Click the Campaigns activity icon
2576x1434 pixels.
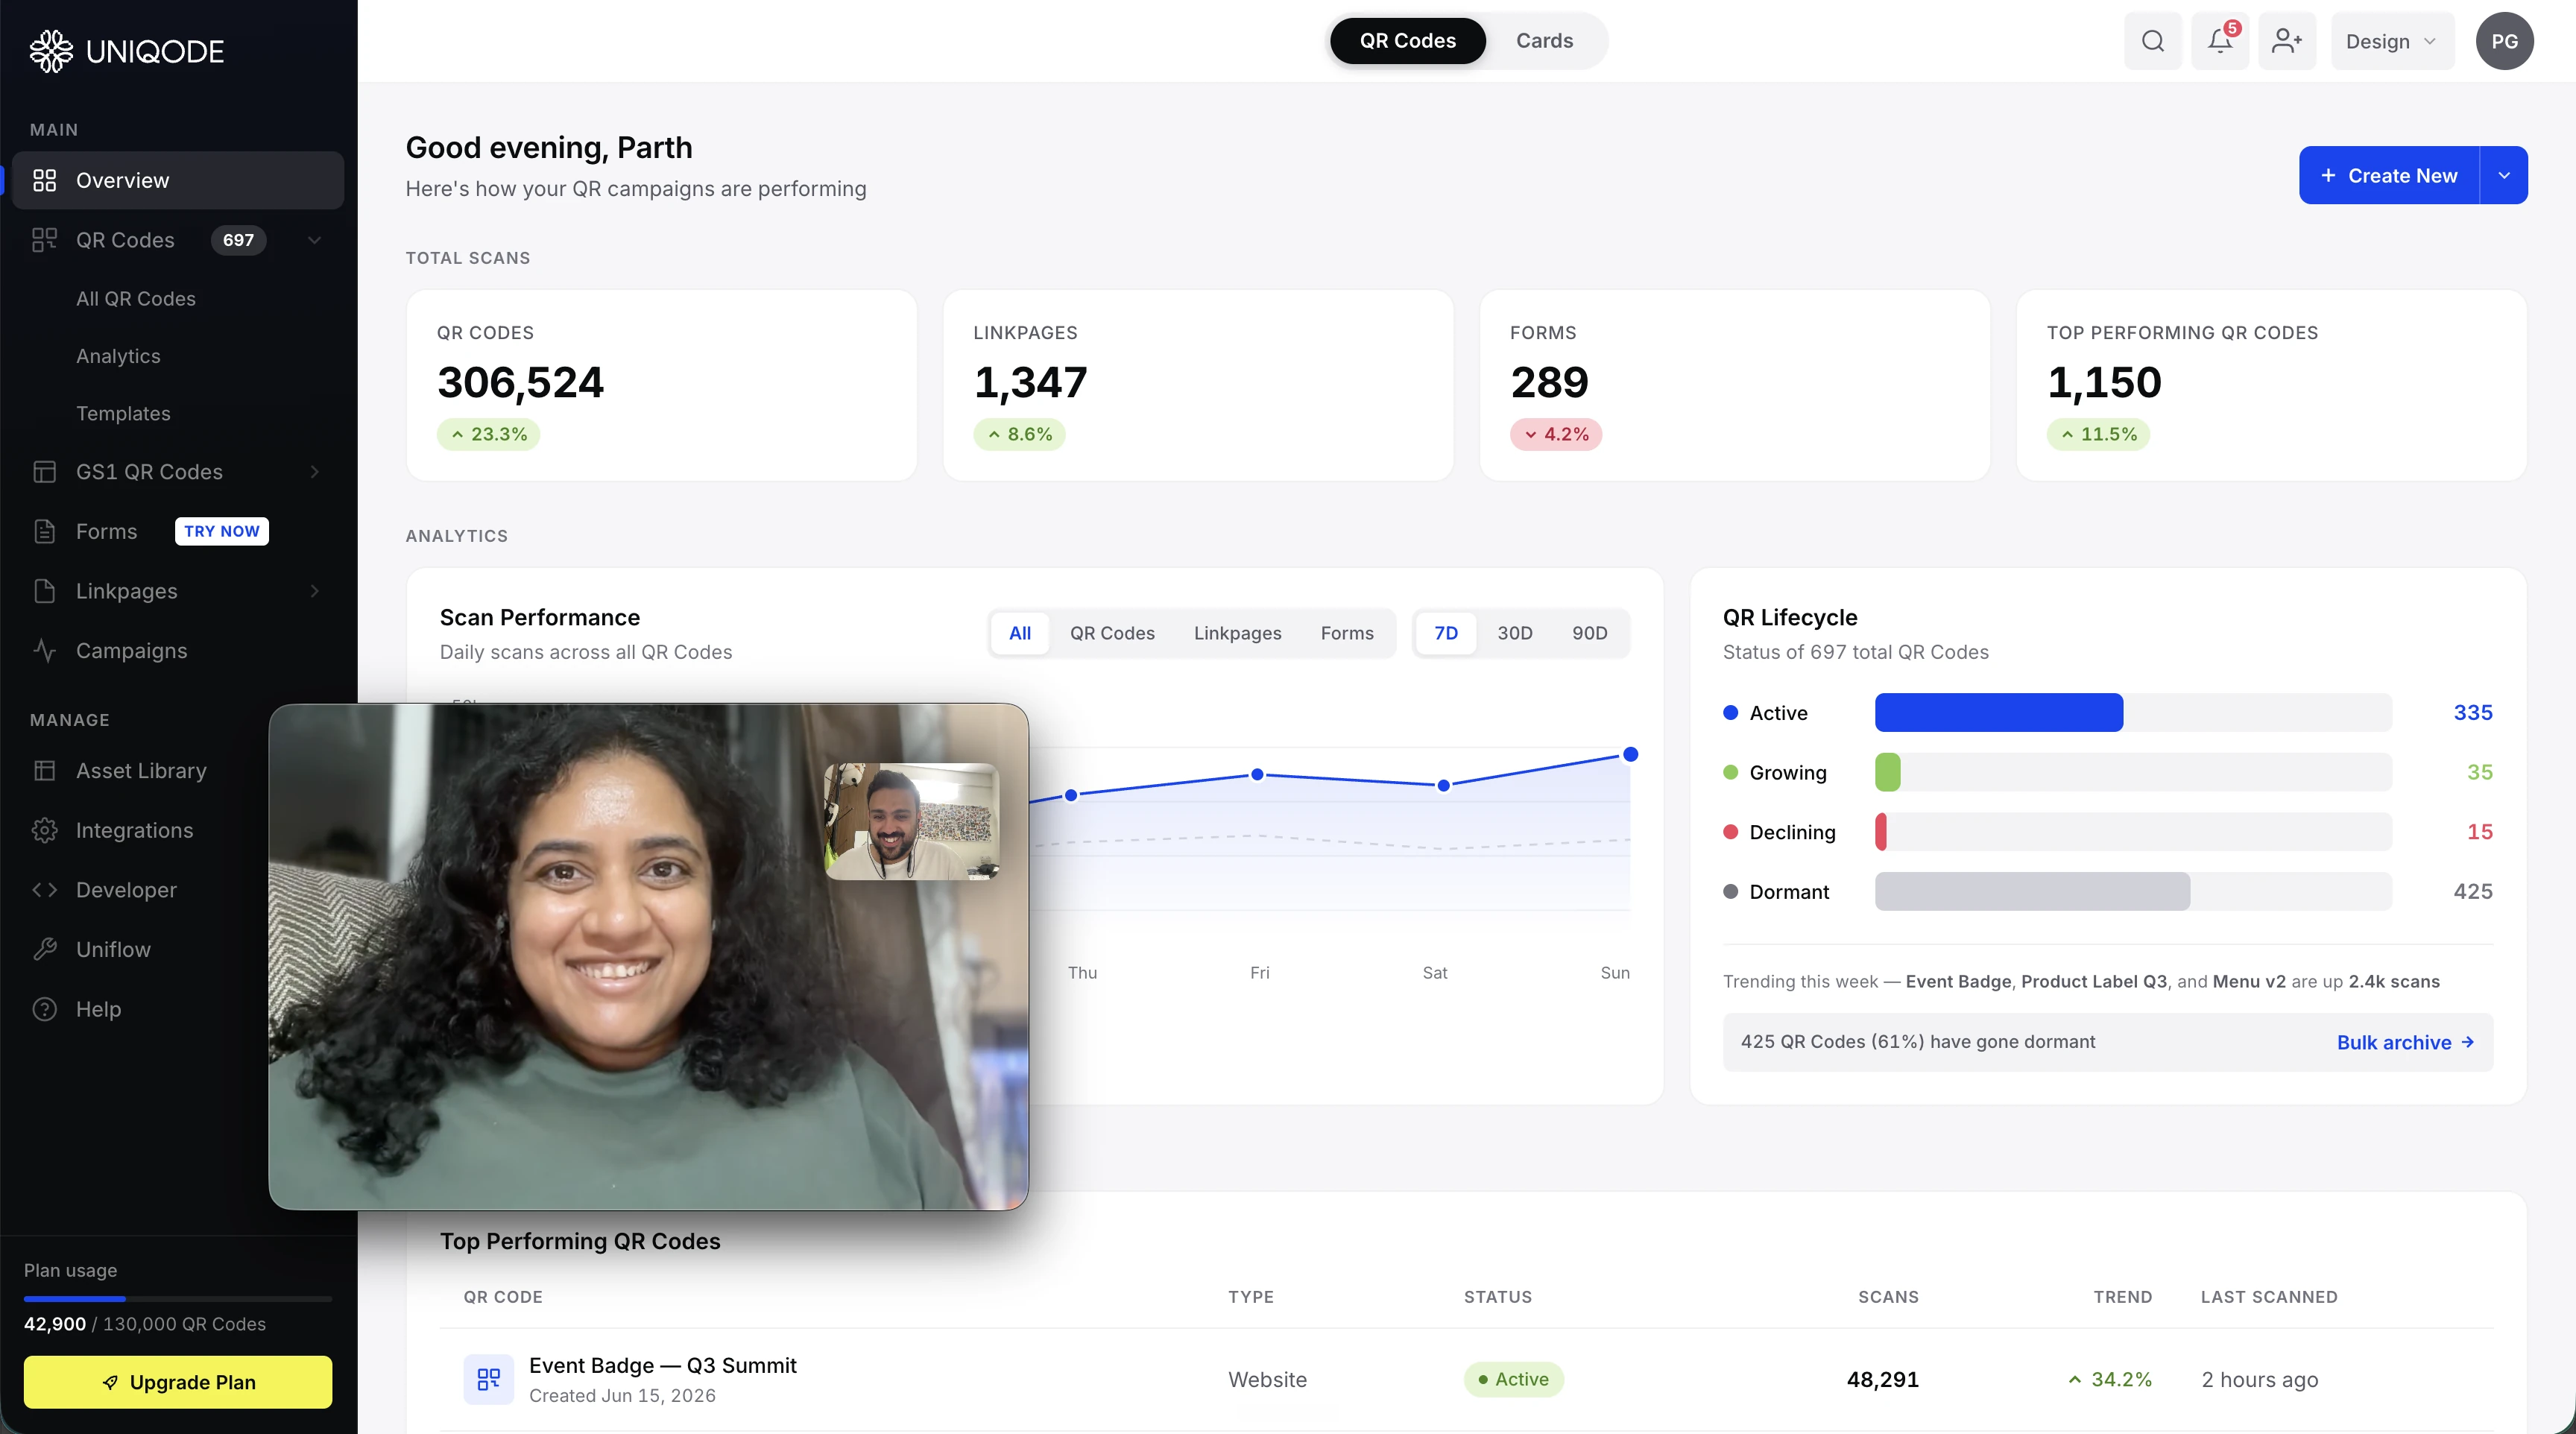point(44,651)
